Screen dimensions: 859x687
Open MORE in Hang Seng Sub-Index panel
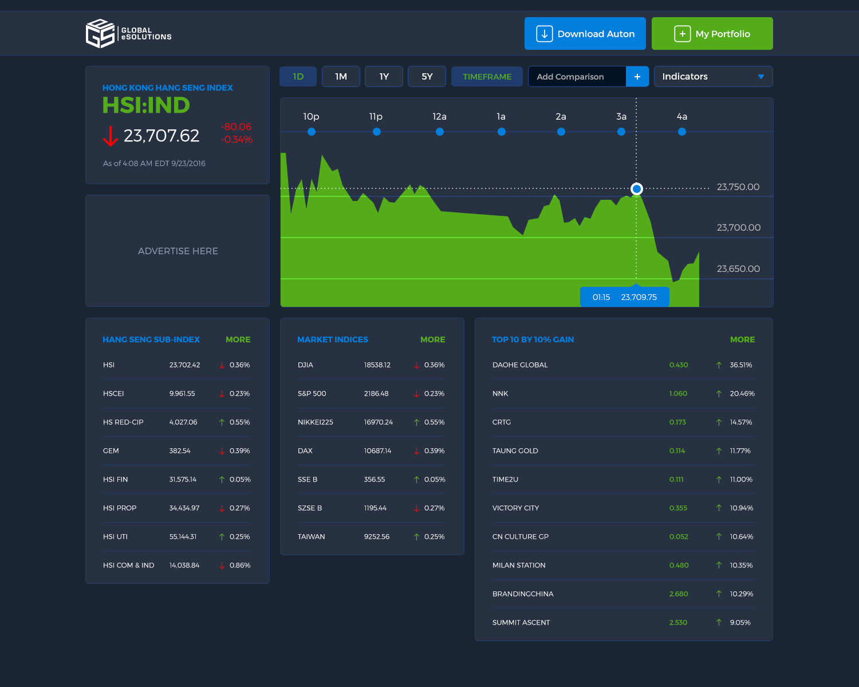coord(238,339)
